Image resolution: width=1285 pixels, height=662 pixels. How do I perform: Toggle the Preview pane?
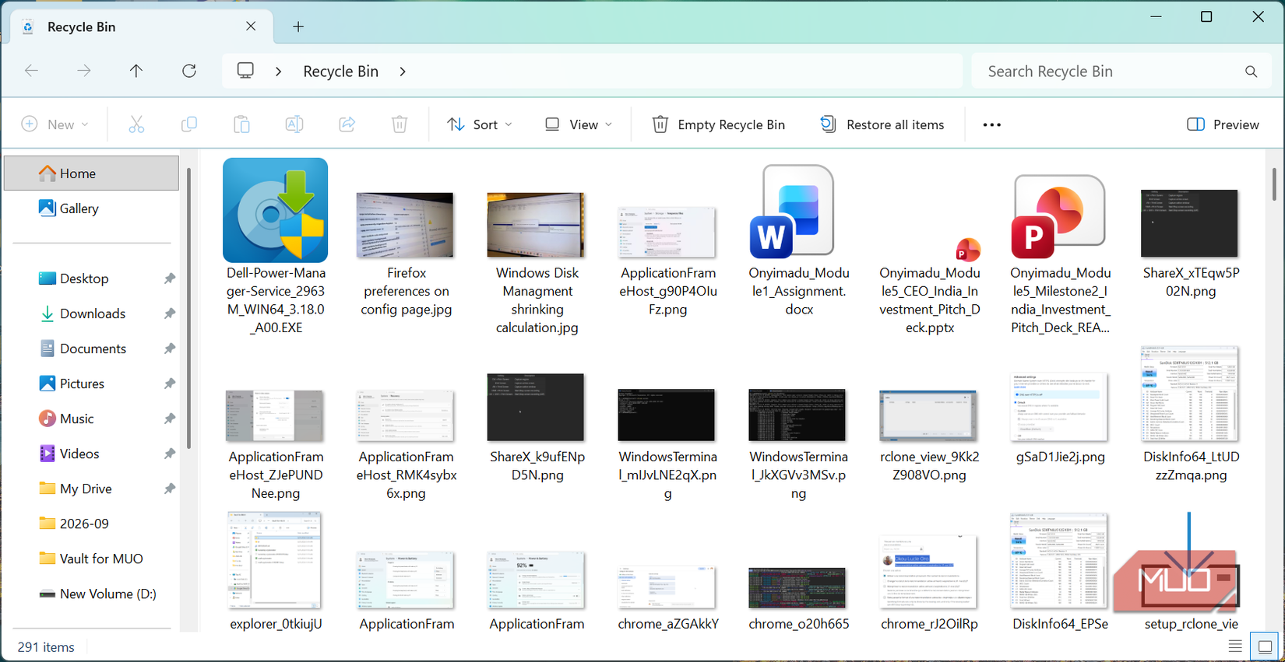point(1223,124)
